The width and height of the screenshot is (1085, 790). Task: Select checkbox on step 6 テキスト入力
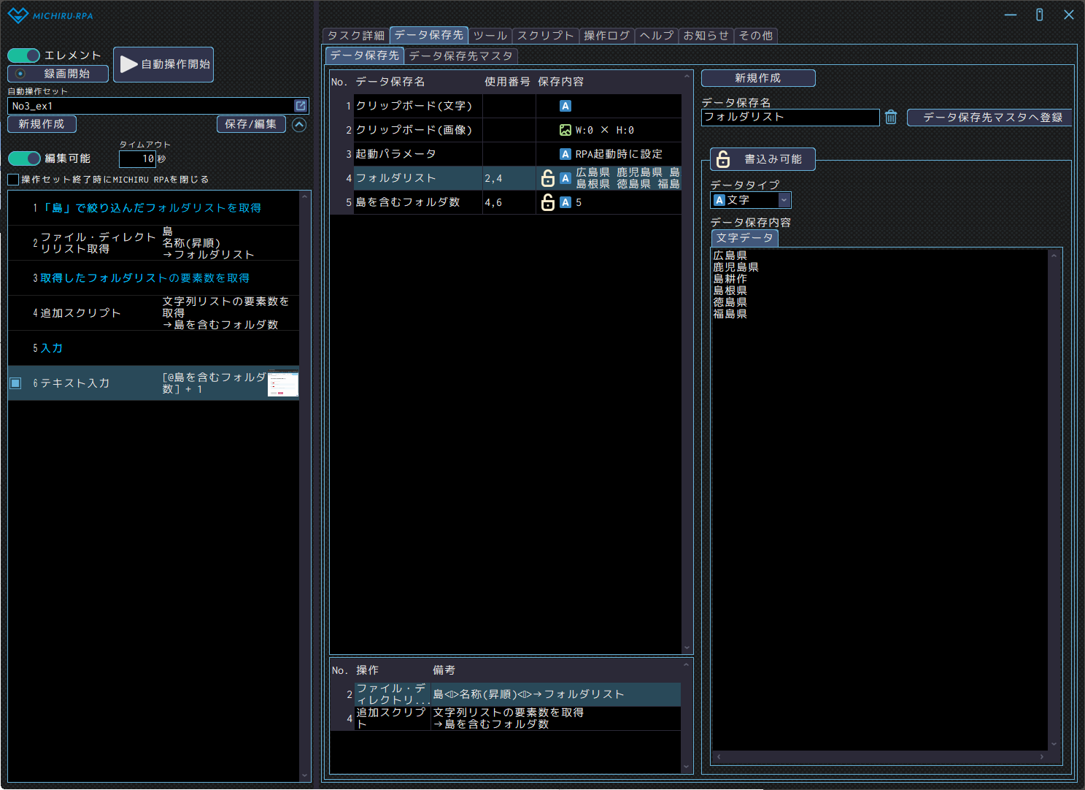[15, 383]
